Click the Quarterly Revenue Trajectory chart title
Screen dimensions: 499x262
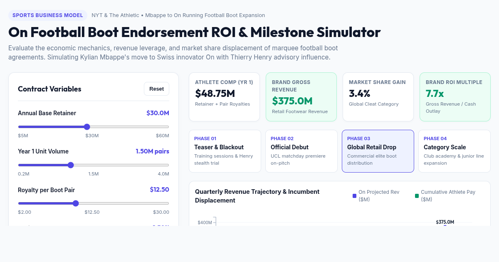click(x=257, y=196)
